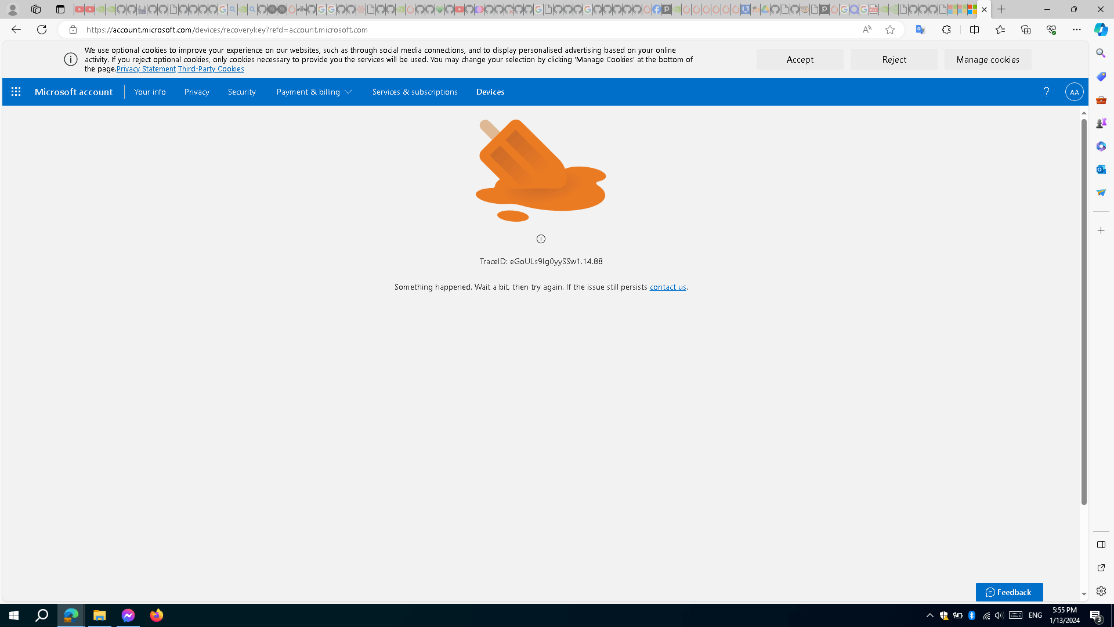The height and width of the screenshot is (627, 1114).
Task: Follow the contact us link
Action: tap(667, 287)
